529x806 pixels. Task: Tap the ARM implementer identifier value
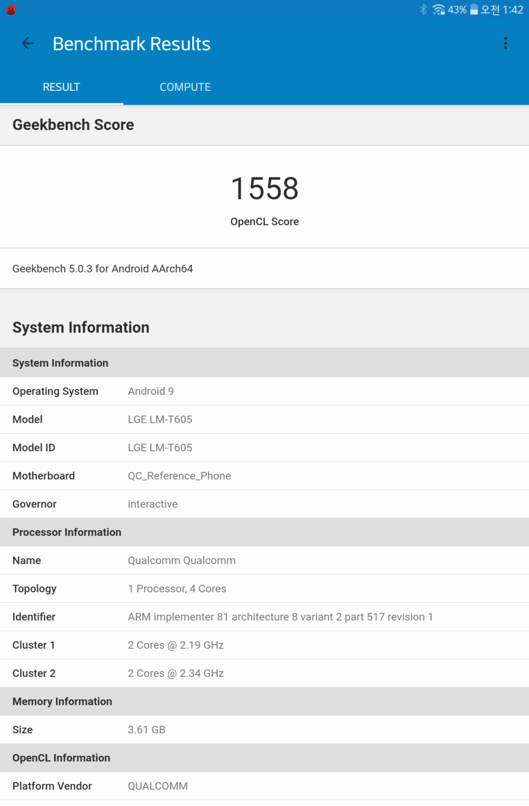tap(280, 617)
